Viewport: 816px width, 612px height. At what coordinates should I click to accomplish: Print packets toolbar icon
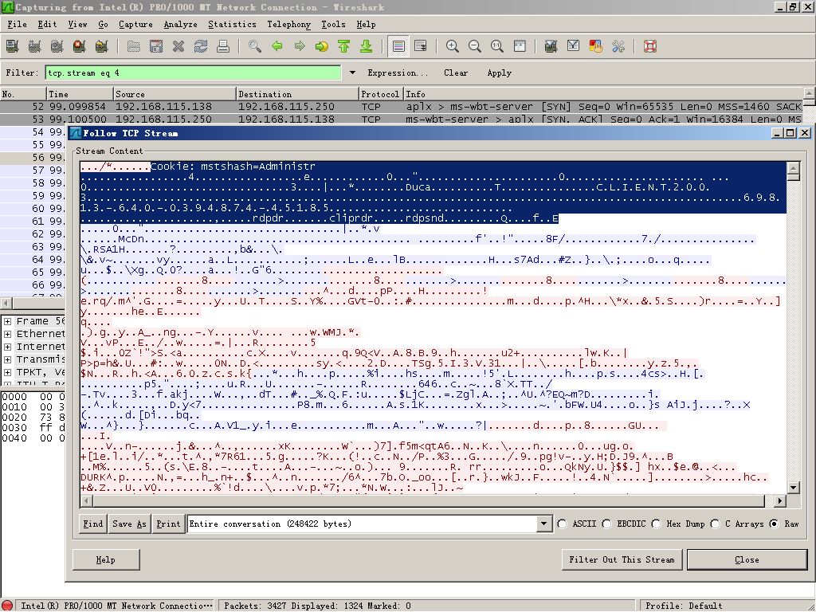pos(223,46)
